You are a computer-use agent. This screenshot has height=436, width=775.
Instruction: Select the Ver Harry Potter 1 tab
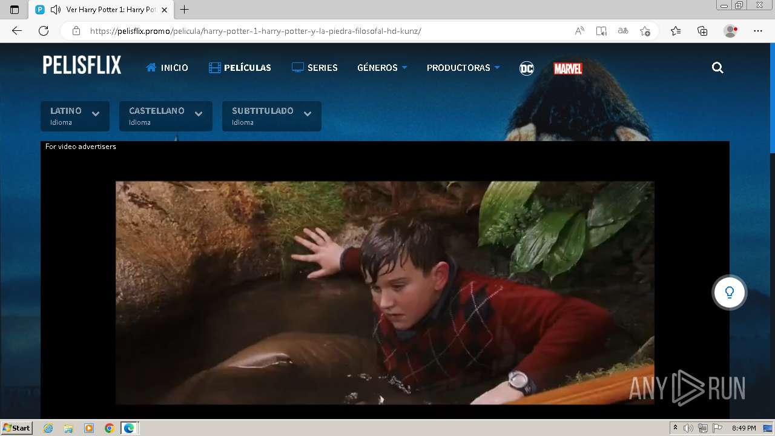101,10
